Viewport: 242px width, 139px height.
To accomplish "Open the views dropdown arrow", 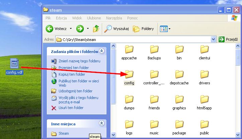I will pos(169,29).
